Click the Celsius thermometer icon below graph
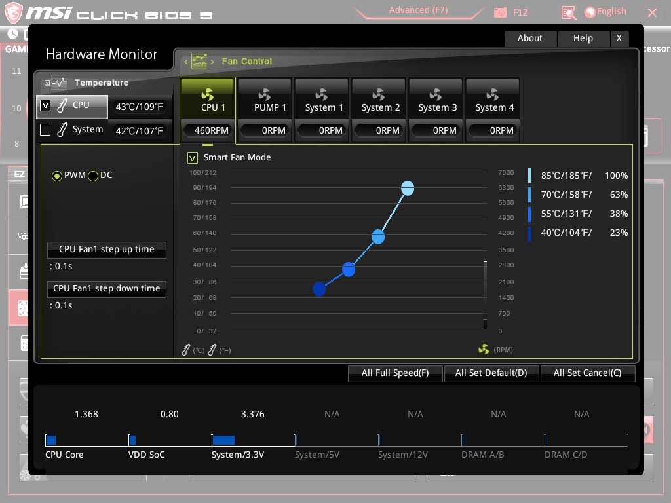 (x=185, y=350)
